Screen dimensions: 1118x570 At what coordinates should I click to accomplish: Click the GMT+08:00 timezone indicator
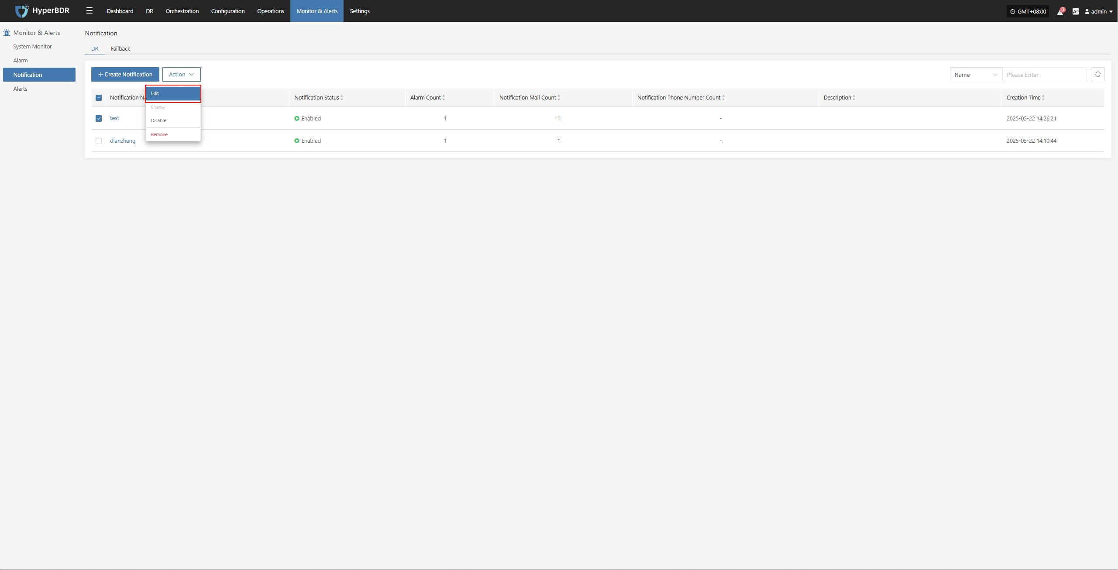tap(1028, 11)
